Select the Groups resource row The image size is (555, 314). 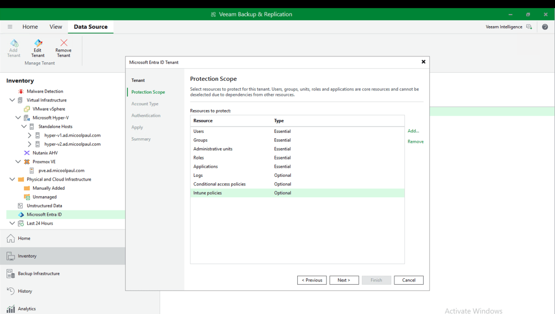297,140
